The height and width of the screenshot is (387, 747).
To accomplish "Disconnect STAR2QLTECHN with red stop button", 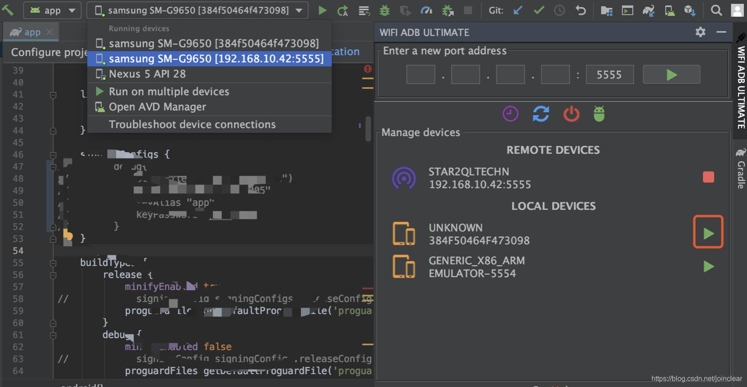I will (x=708, y=177).
